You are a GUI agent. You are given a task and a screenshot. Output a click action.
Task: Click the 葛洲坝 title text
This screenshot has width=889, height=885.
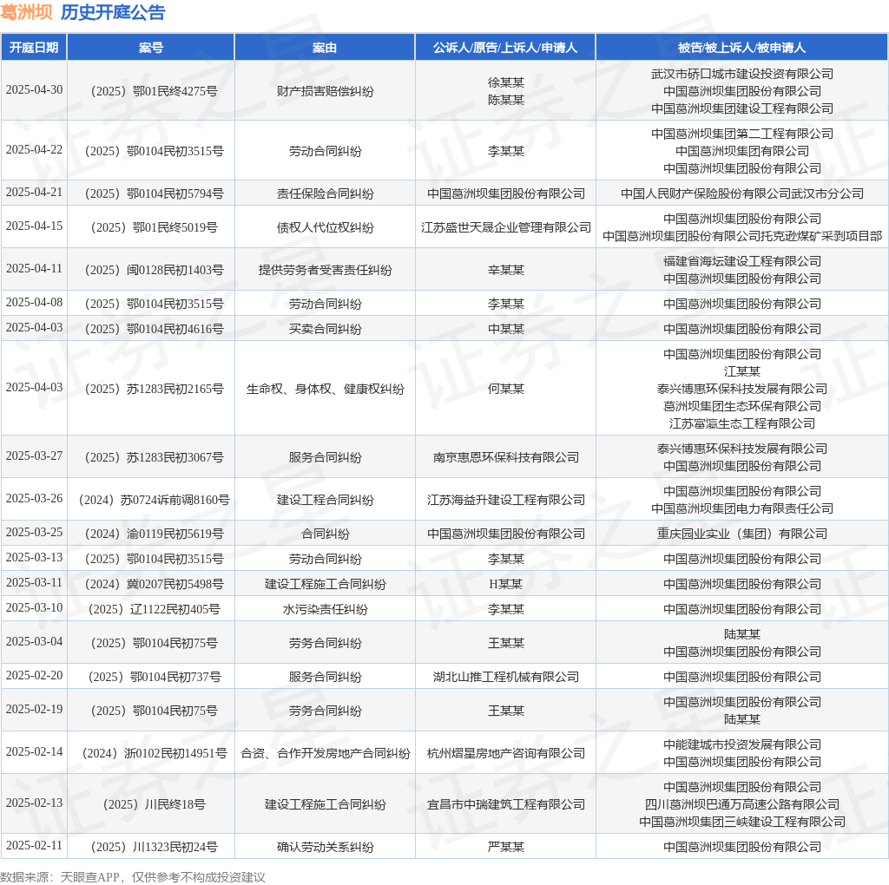click(x=26, y=12)
